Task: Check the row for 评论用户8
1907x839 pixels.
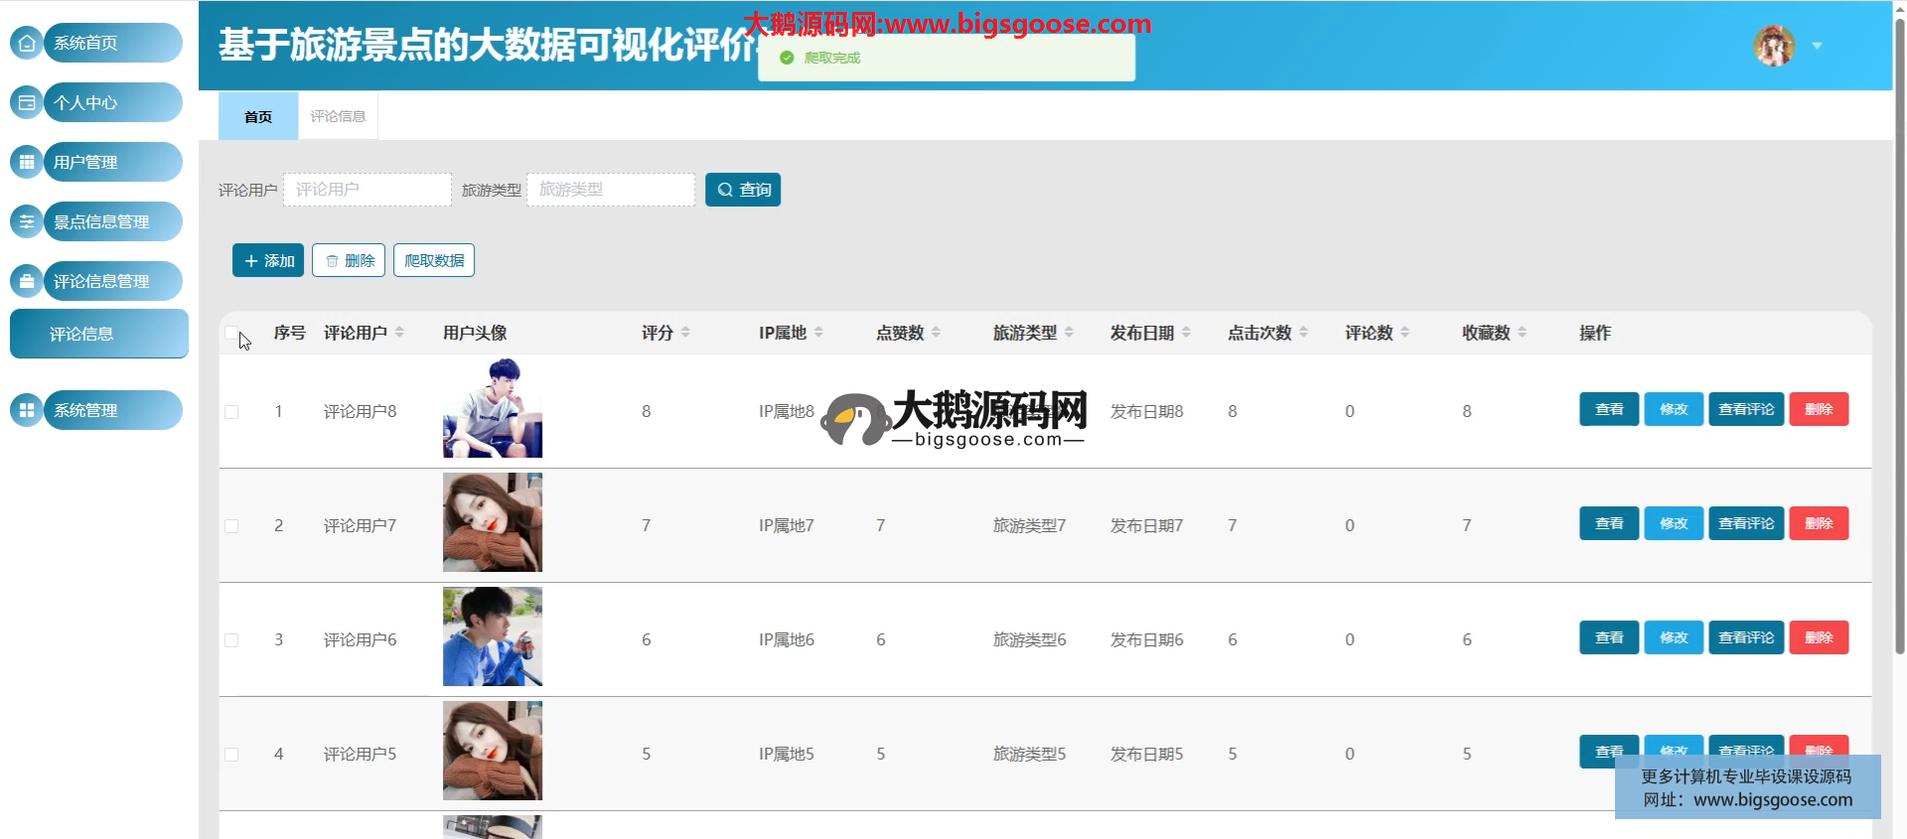Action: click(x=231, y=412)
